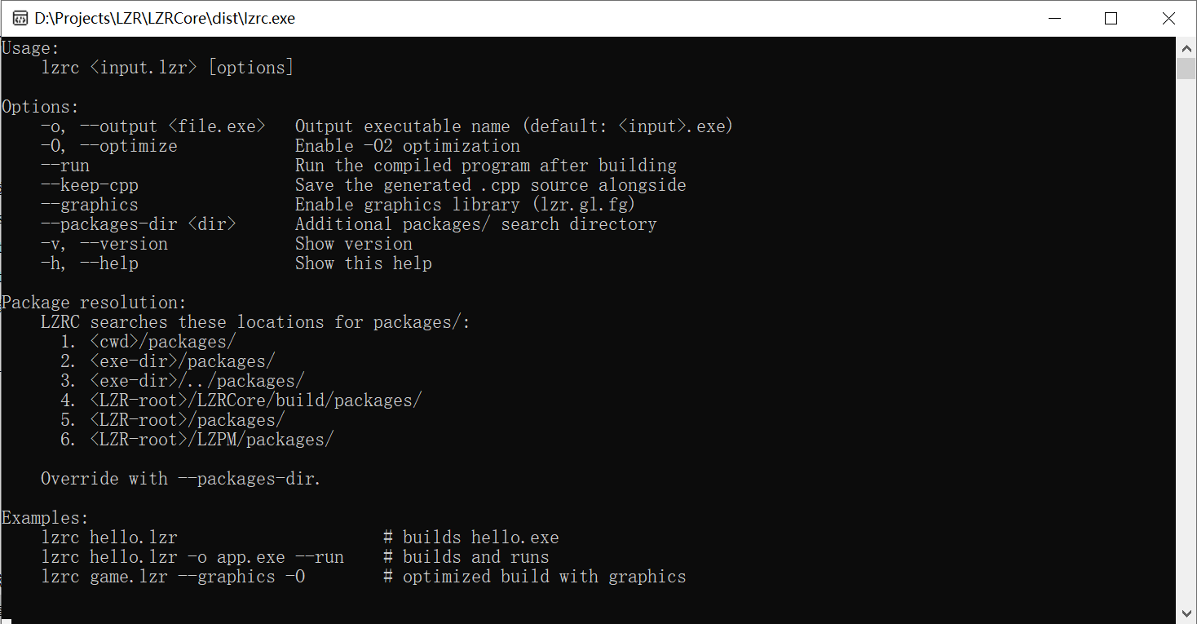
Task: Click the "--keep-cpp" option line
Action: [364, 185]
